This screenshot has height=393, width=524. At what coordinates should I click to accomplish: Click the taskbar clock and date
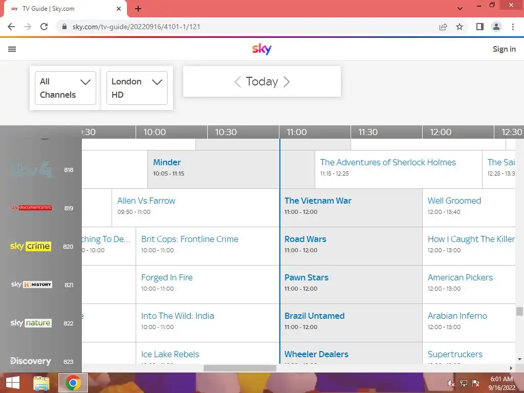coord(501,383)
